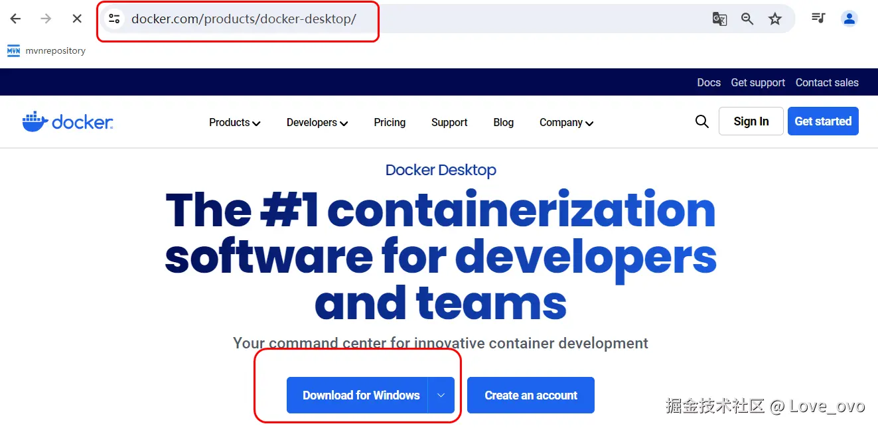Focus the docker.com address bar URL
Image resolution: width=878 pixels, height=428 pixels.
click(244, 19)
